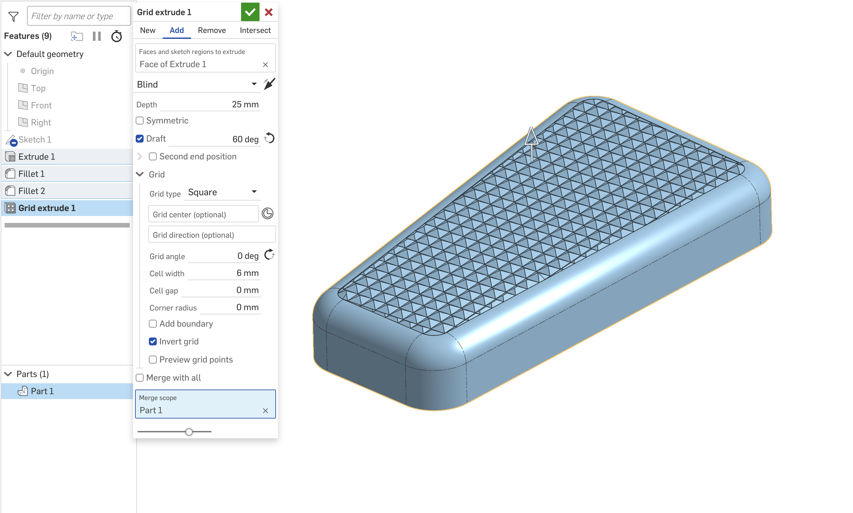853x513 pixels.
Task: Click the rollback pause bars icon
Action: tap(97, 36)
